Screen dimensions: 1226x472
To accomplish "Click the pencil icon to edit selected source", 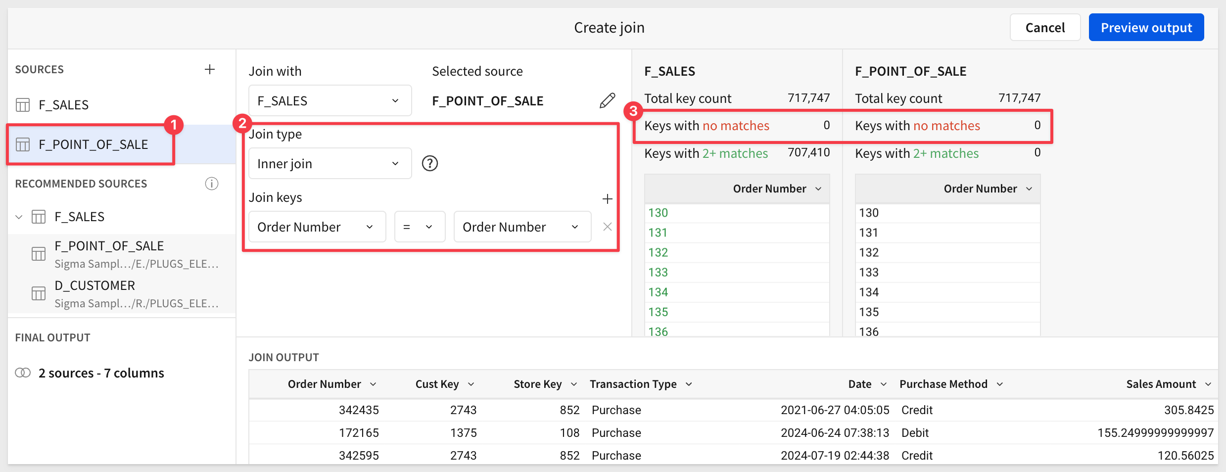I will [x=607, y=101].
